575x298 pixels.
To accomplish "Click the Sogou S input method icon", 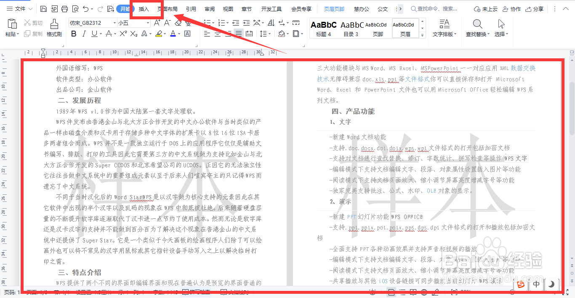I will coord(521,285).
